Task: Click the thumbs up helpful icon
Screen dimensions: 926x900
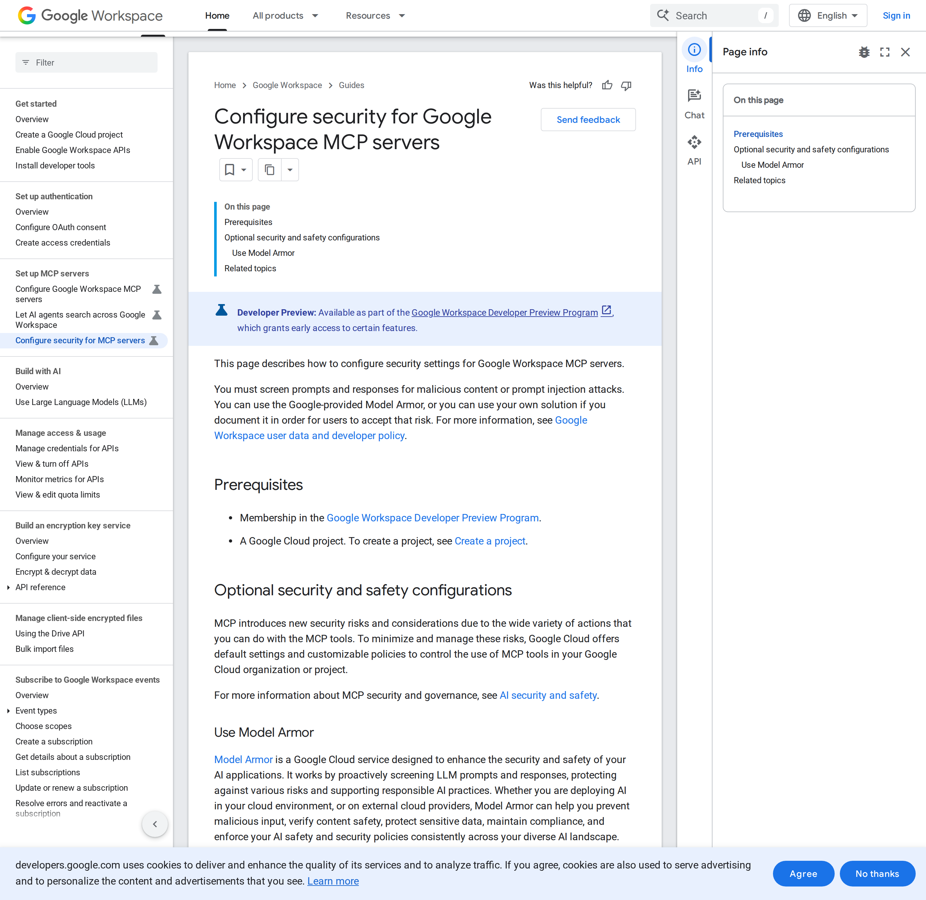Action: 607,85
